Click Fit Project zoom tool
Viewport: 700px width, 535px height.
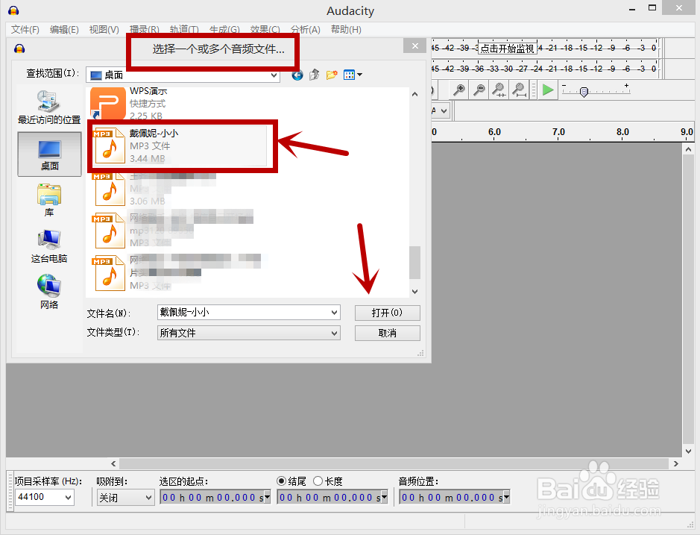pyautogui.click(x=518, y=90)
